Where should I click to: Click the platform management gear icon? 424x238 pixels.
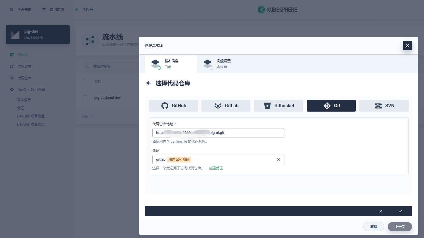point(12,10)
